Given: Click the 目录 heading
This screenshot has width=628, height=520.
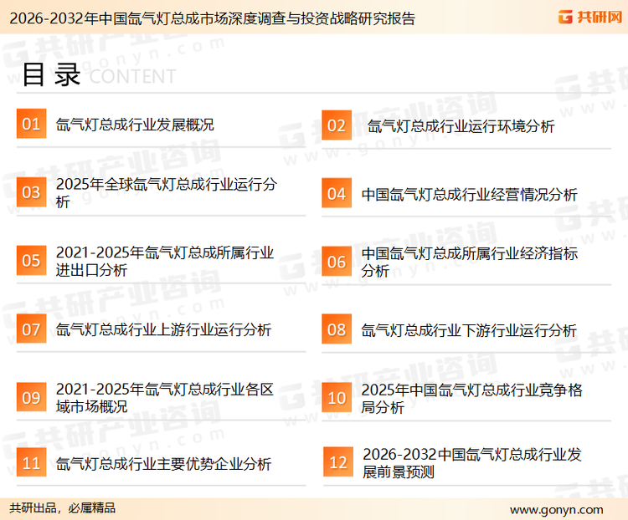Looking at the screenshot, I should pyautogui.click(x=51, y=74).
